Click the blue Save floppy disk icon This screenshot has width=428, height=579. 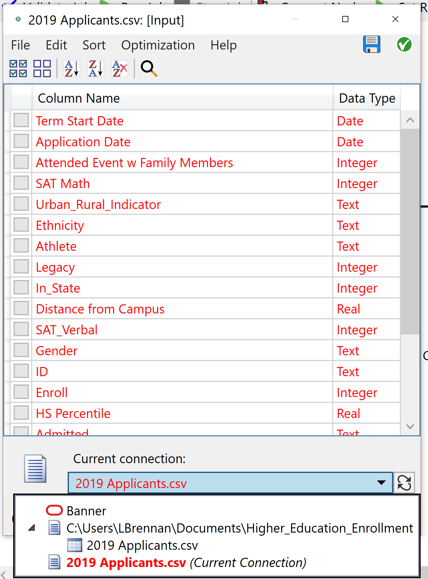(x=371, y=45)
